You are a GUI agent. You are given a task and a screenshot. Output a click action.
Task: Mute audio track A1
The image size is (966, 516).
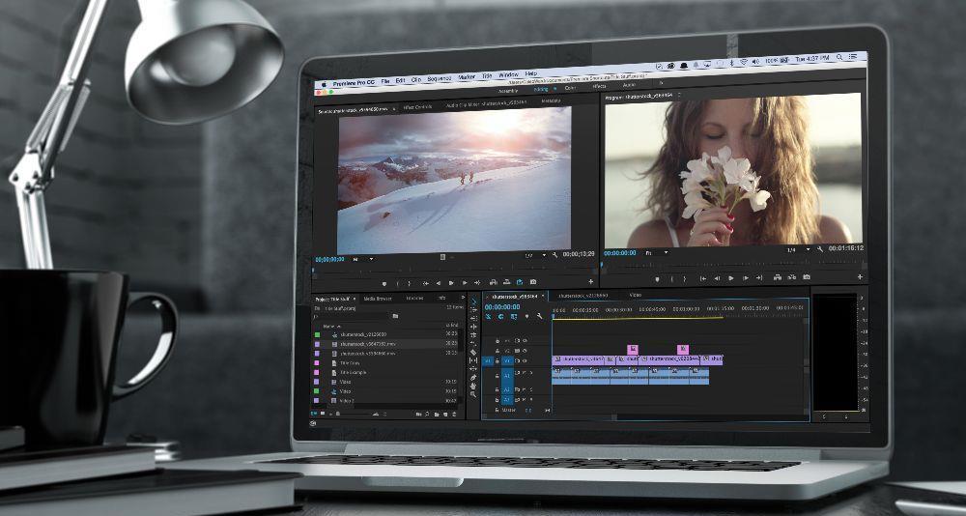(x=525, y=372)
